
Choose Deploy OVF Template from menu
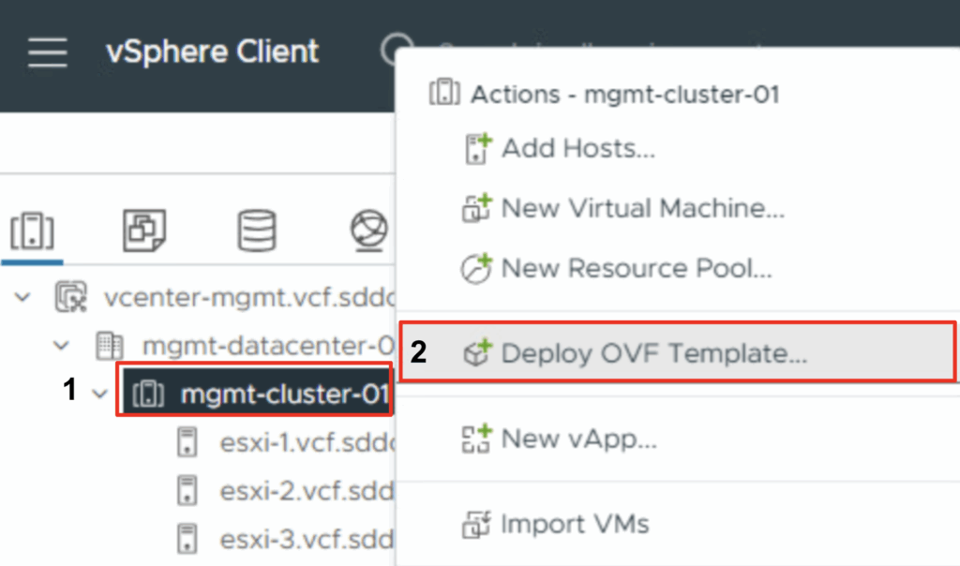point(654,353)
